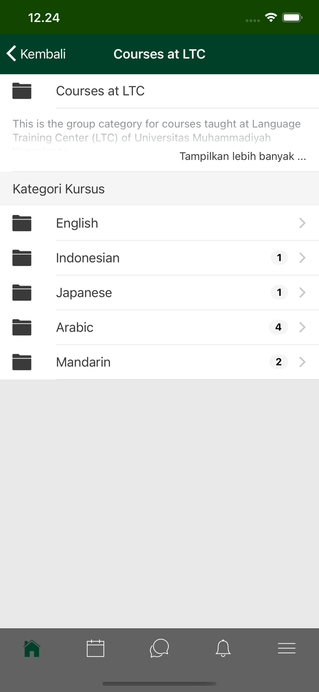Tap the badge showing 4 on Arabic

[x=278, y=328]
